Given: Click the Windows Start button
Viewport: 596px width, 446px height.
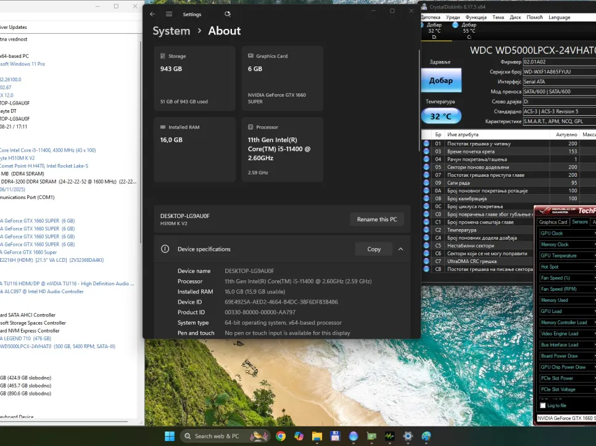Looking at the screenshot, I should click(169, 436).
